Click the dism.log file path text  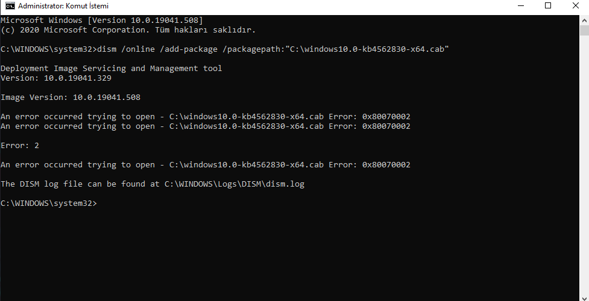click(235, 184)
